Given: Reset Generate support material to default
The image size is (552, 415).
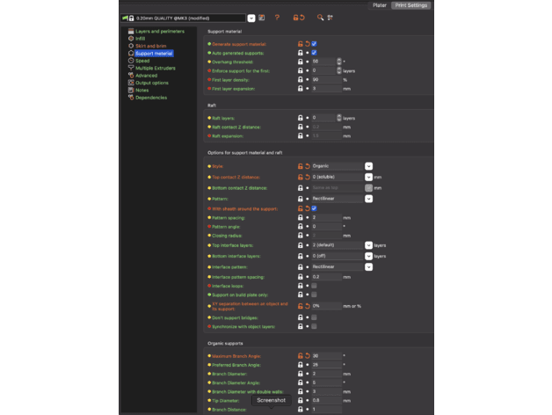Looking at the screenshot, I should click(x=308, y=44).
